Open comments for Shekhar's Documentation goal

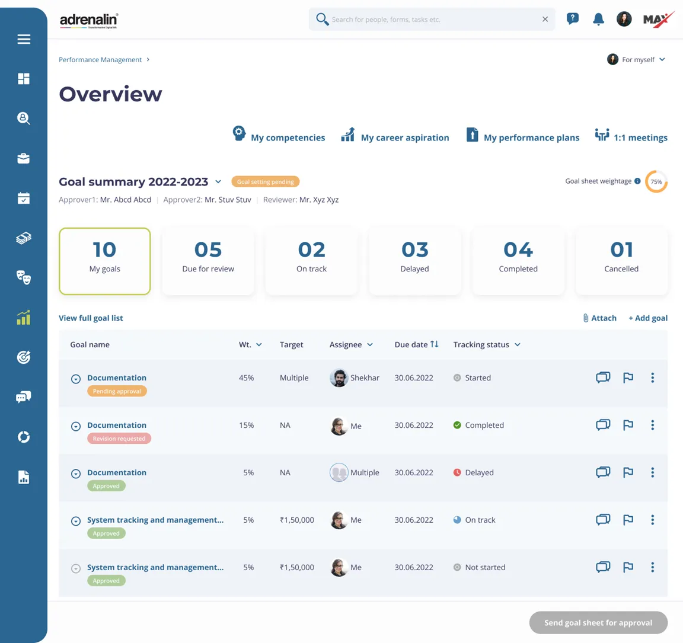[x=603, y=378]
